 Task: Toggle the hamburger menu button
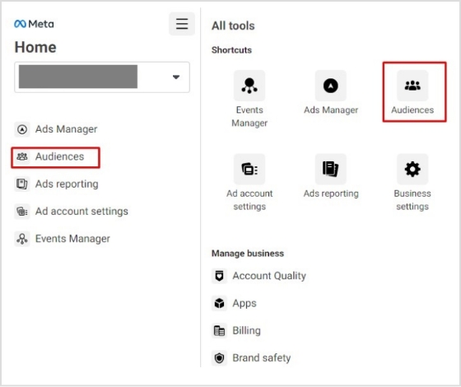(182, 24)
